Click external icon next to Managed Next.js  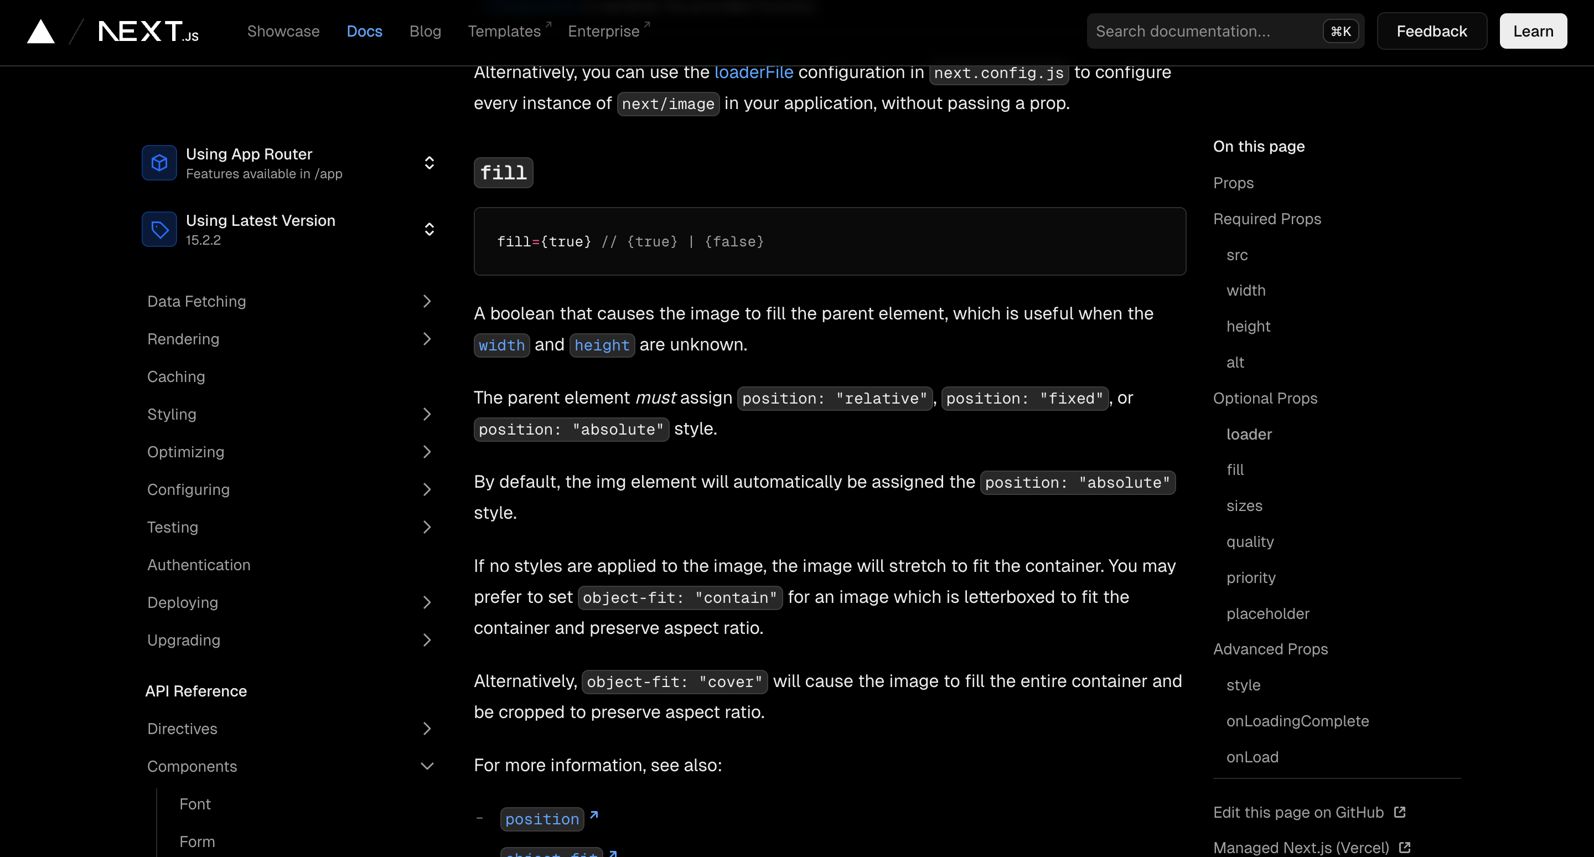click(x=1405, y=847)
